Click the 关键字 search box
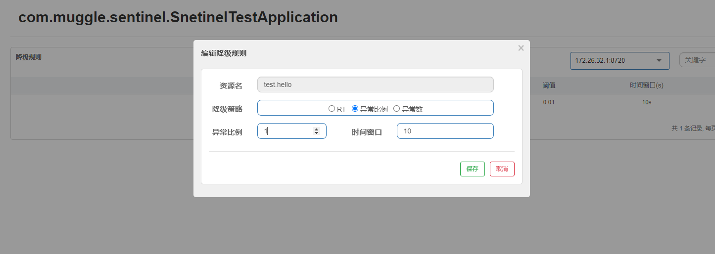715x254 pixels. [698, 60]
